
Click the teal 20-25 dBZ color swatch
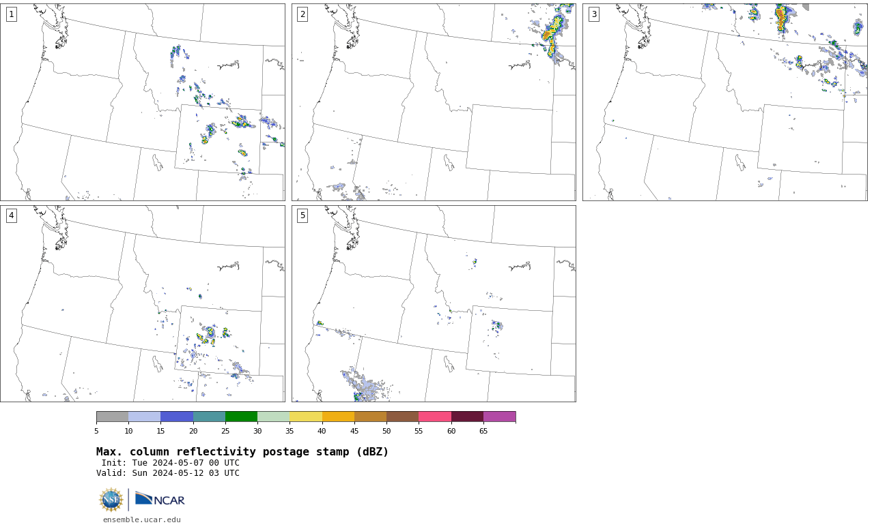[x=209, y=417]
